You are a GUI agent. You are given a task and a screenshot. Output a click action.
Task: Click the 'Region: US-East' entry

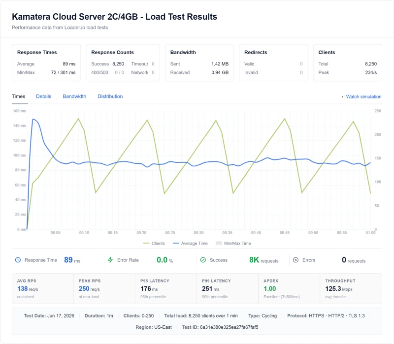point(154,327)
